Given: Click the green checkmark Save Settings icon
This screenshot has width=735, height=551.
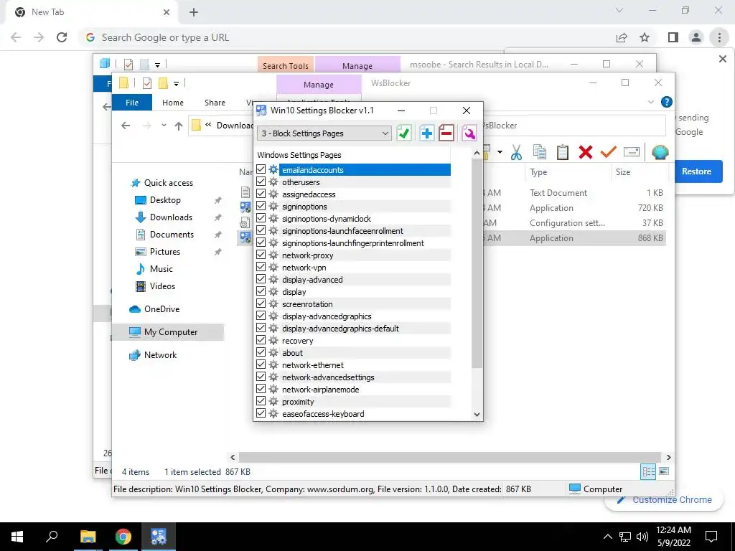Looking at the screenshot, I should pos(403,133).
